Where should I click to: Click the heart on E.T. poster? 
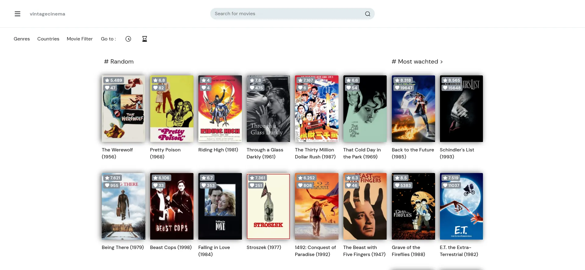pyautogui.click(x=445, y=185)
